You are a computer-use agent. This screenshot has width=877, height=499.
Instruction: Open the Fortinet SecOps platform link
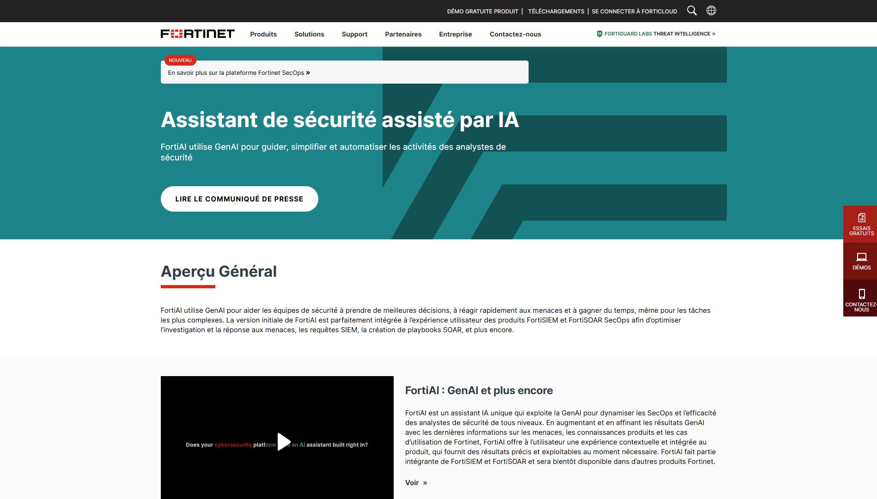(238, 73)
